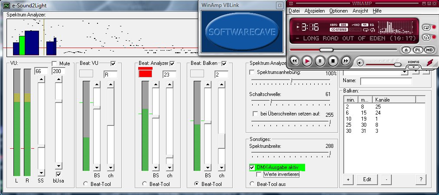Image resolution: width=439 pixels, height=195 pixels.
Task: Click the Winamp volume speaker icon
Action: 361,63
